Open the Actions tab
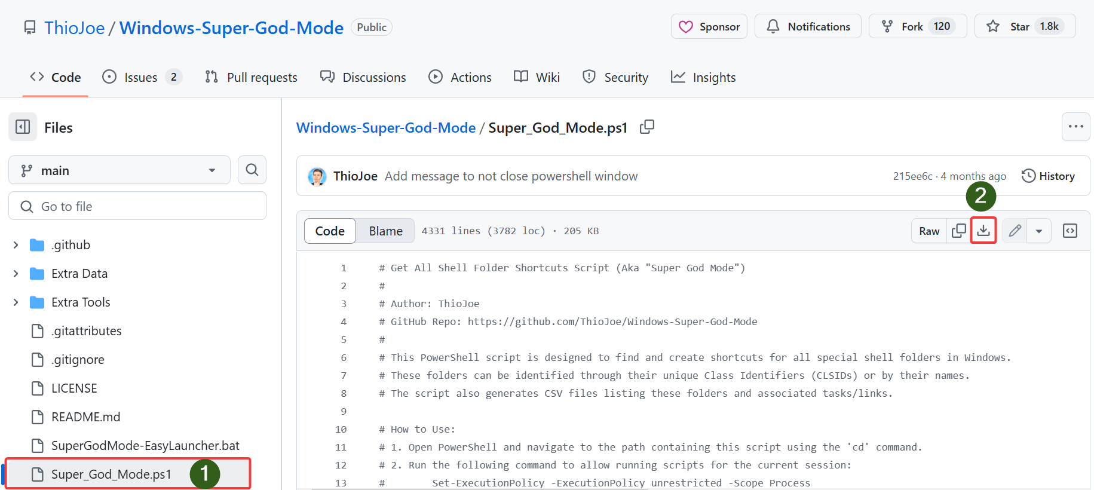This screenshot has height=490, width=1094. click(x=460, y=77)
